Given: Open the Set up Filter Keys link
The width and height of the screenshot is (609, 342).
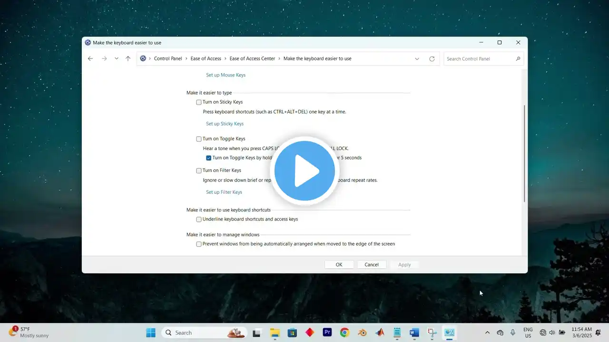Looking at the screenshot, I should click(224, 192).
